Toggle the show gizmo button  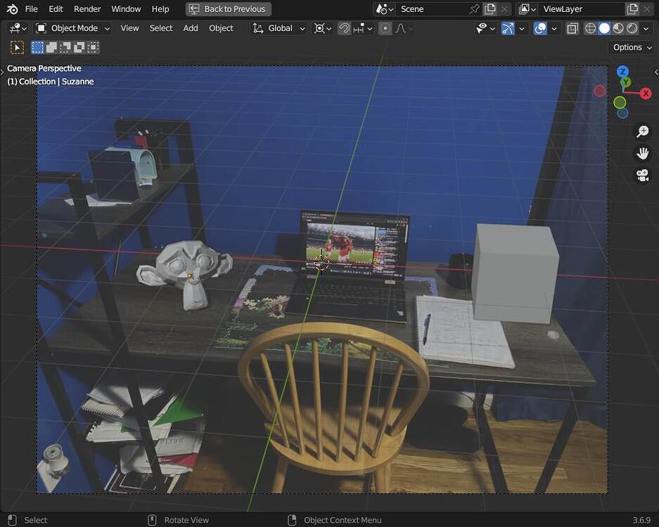[x=508, y=28]
